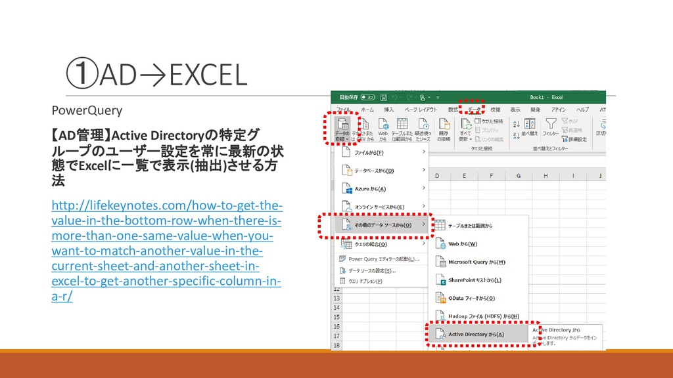This screenshot has width=673, height=378.
Task: Launch Power Query エディターの起動(L)
Action: tap(382, 259)
